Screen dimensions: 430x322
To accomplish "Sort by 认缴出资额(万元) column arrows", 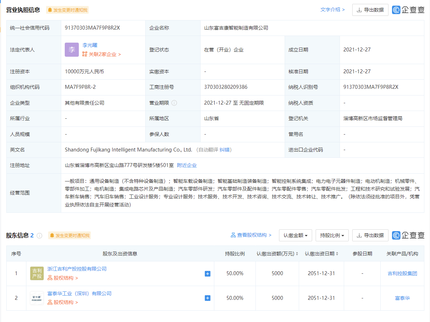I will point(297,254).
